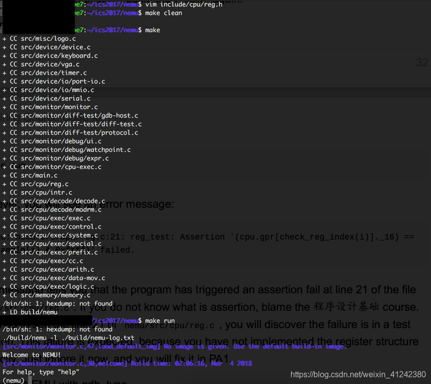The width and height of the screenshot is (431, 384).
Task: Click the 'vim include/cpu/reg.h' command text
Action: click(184, 4)
